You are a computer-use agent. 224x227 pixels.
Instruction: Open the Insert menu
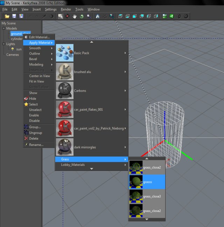[x=36, y=9]
